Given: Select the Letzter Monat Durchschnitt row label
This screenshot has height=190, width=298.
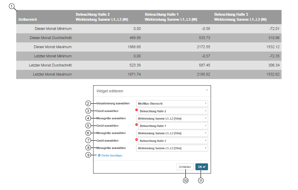Looking at the screenshot, I should 50,65.
